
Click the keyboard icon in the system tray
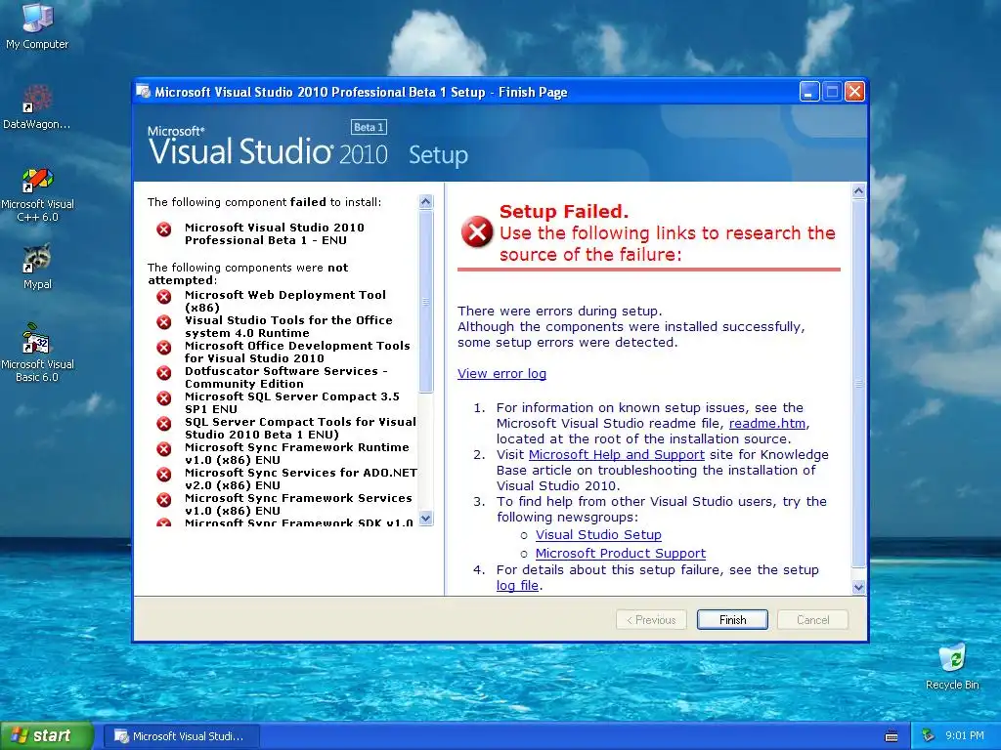click(892, 736)
